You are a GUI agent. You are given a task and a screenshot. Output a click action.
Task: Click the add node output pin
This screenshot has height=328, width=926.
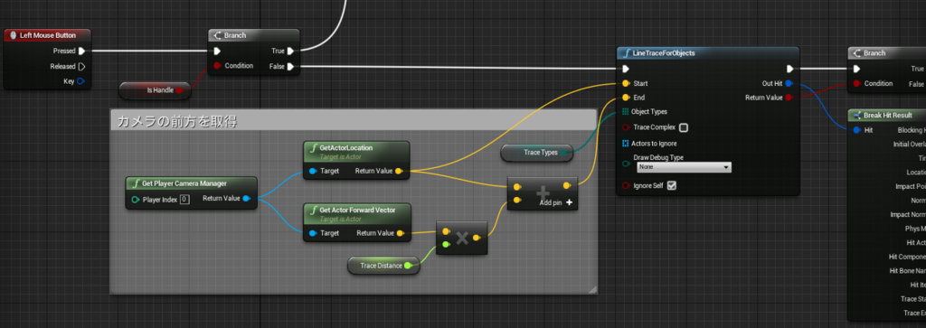[567, 186]
